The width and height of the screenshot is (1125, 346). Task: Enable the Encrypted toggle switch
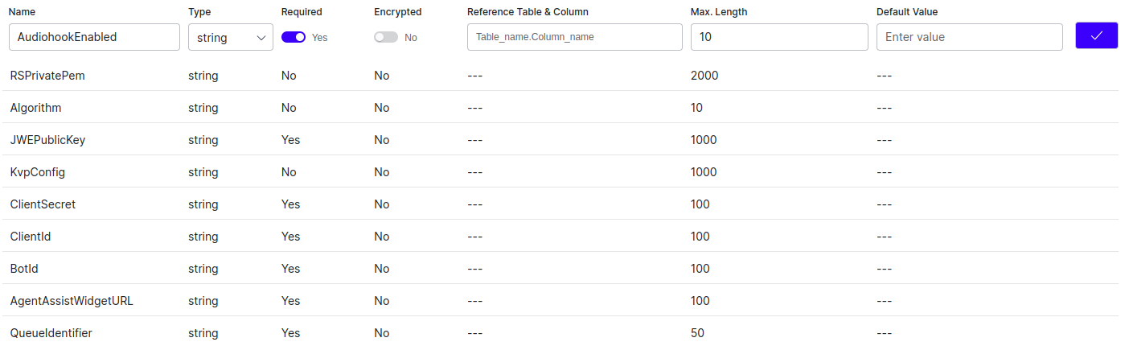(386, 37)
